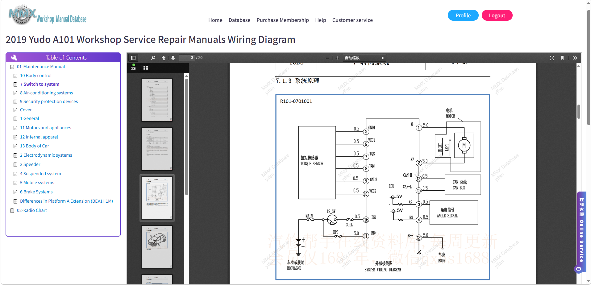Viewport: 591px width, 285px height.
Task: Click the thumbnail panel vertical scrollbar
Action: point(186,137)
